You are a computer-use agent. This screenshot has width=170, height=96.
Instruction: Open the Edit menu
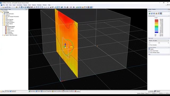point(7,5)
